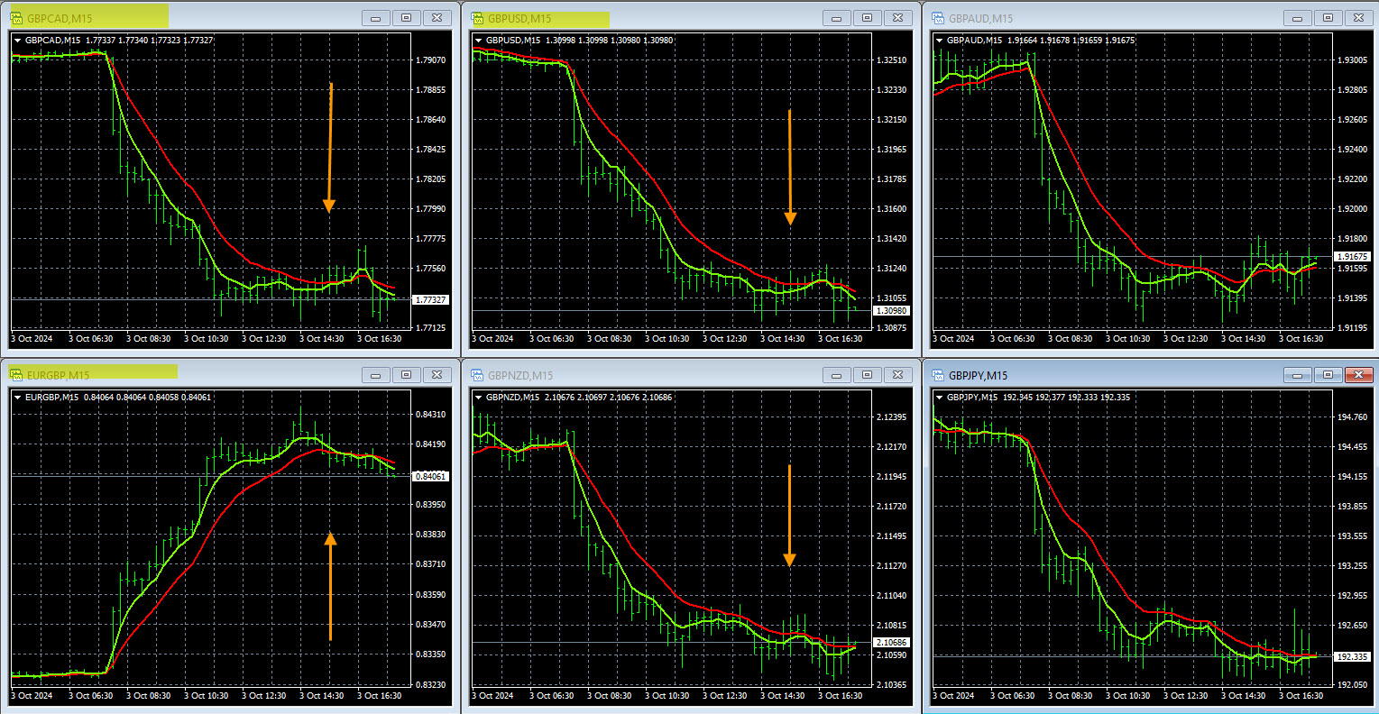Screen dimensions: 1379x714
Task: Restore the GBPNZD chart window
Action: 868,375
